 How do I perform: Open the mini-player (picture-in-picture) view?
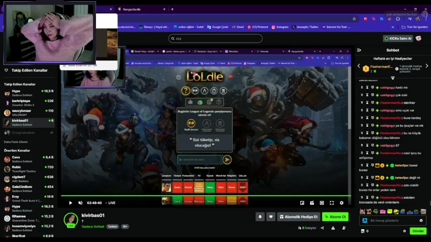pyautogui.click(x=302, y=203)
